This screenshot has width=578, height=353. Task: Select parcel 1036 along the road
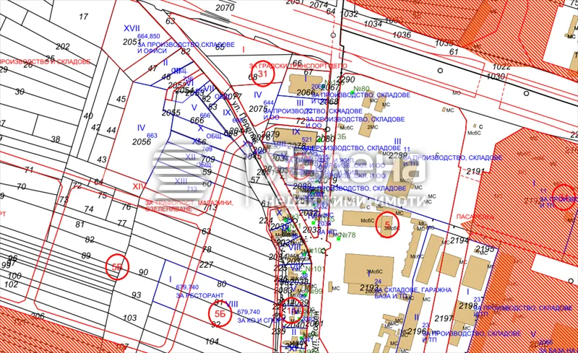click(402, 34)
